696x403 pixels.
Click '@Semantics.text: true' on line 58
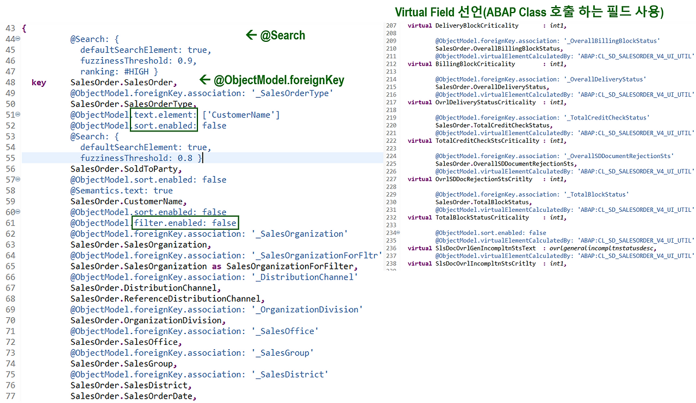122,191
